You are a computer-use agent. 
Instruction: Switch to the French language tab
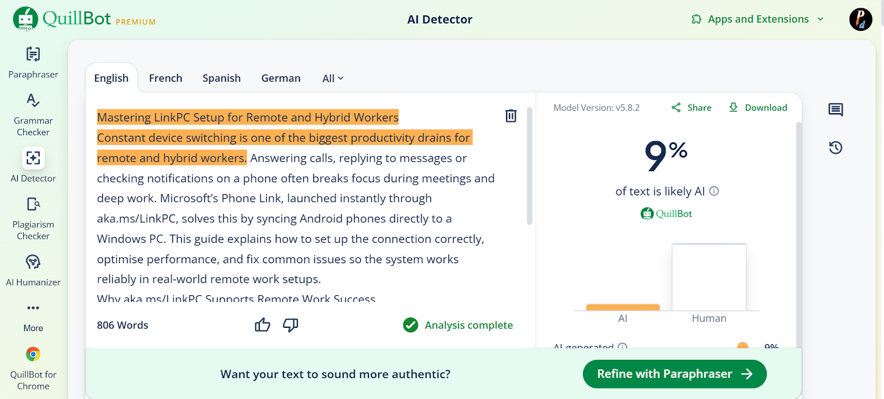(x=165, y=78)
